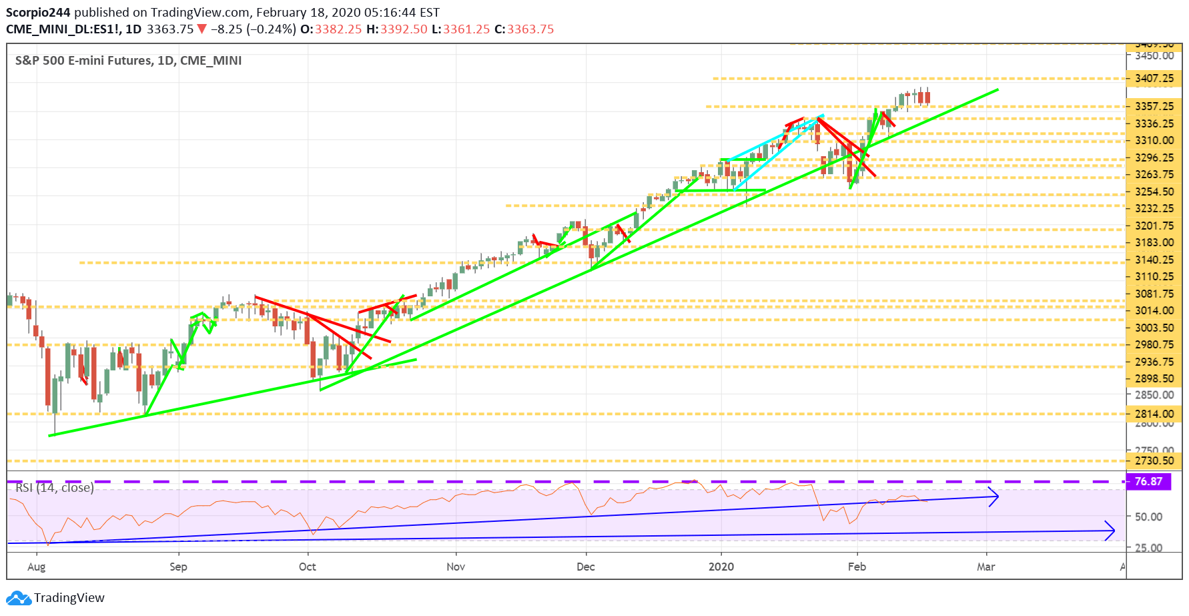Click the TradingView cloud logo icon
Image resolution: width=1189 pixels, height=616 pixels.
click(18, 598)
